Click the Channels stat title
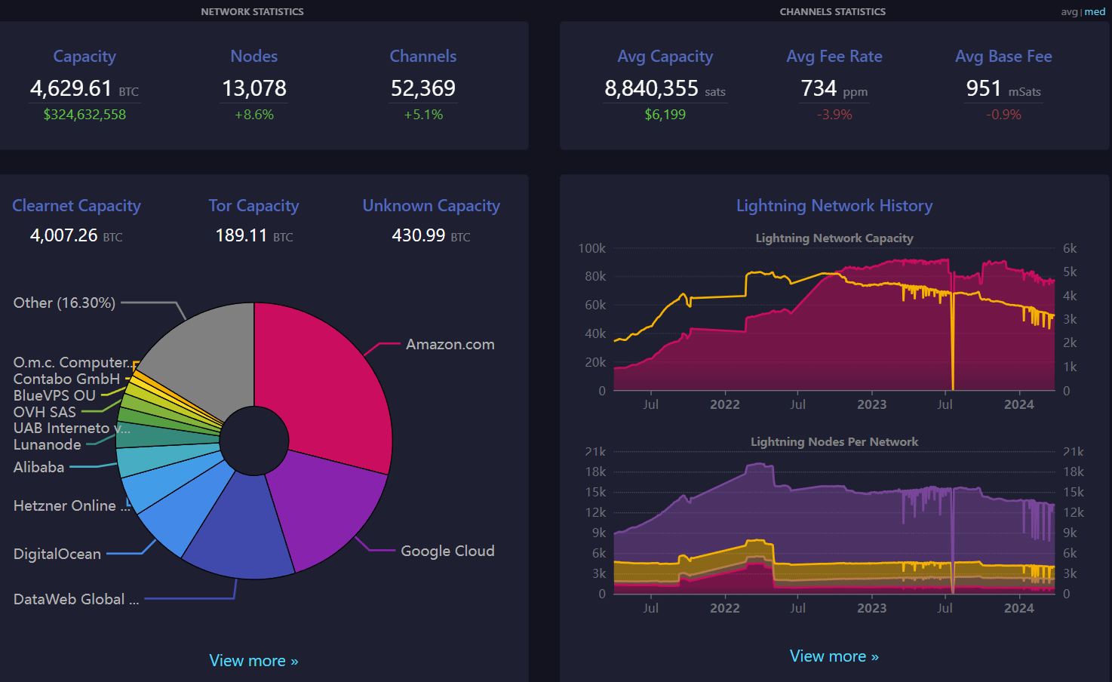The image size is (1112, 682). 422,56
